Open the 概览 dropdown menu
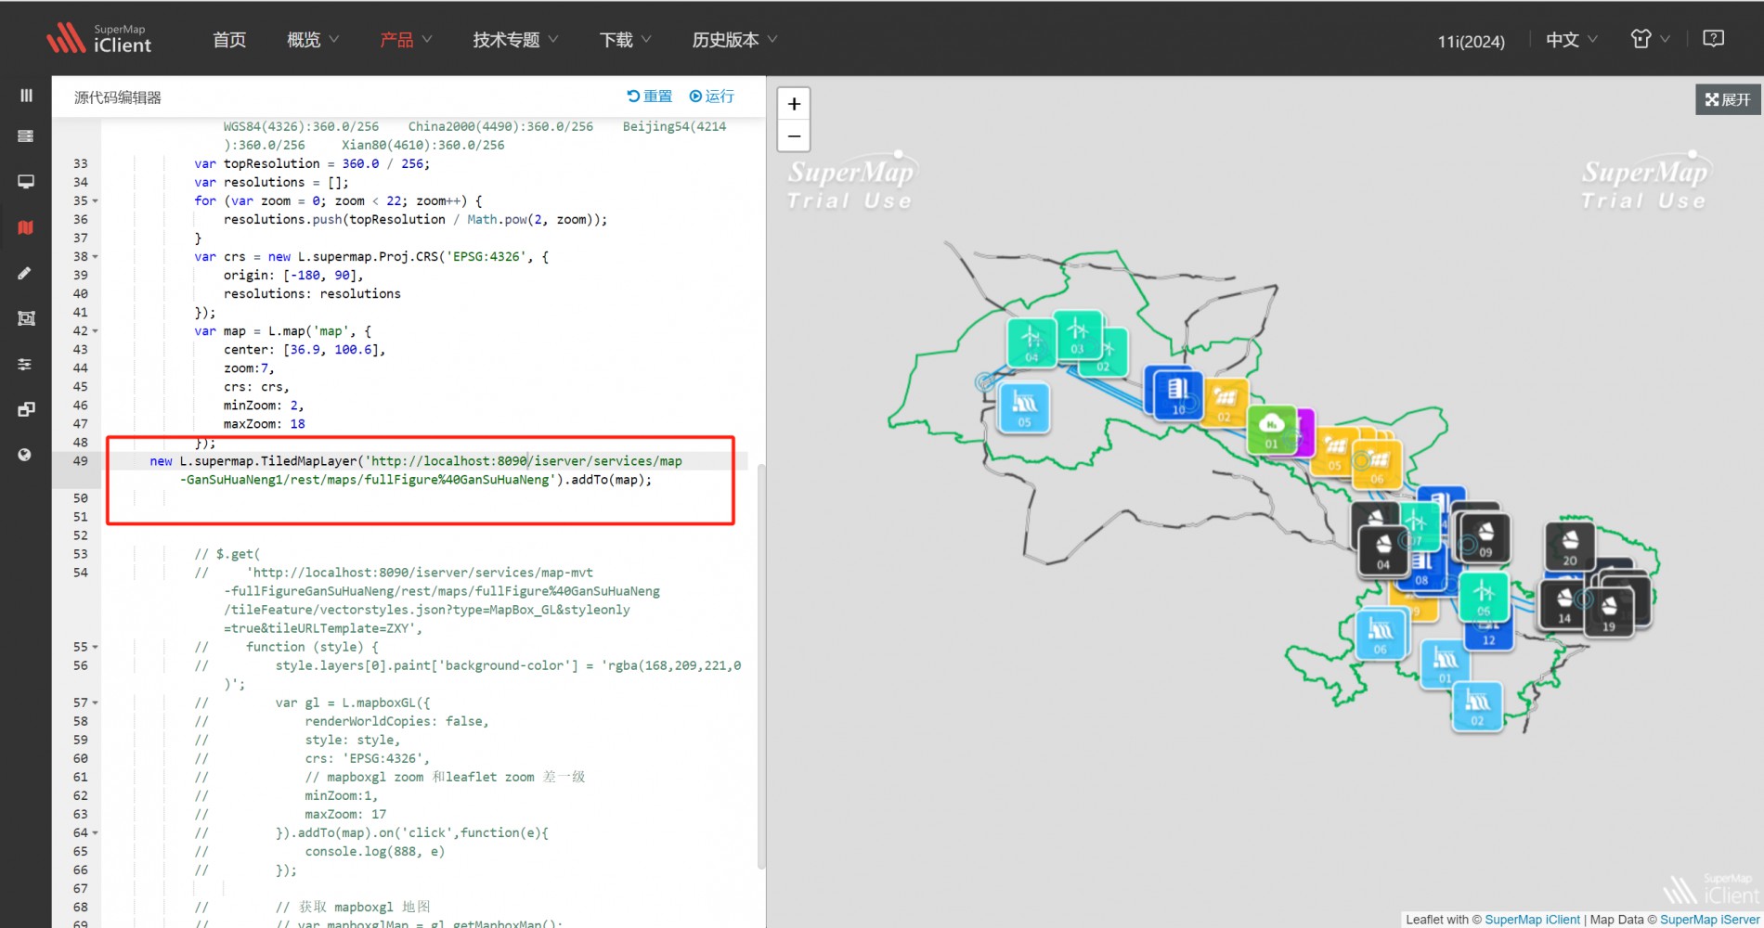 [x=313, y=40]
